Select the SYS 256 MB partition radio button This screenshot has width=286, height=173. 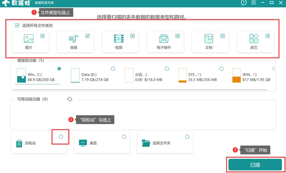221,69
